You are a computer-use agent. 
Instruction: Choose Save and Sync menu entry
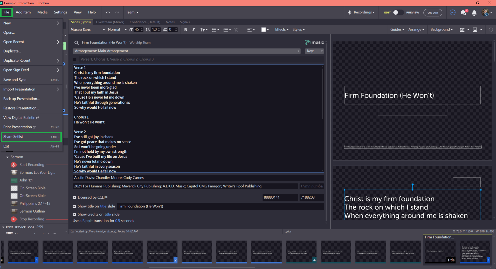[x=31, y=80]
